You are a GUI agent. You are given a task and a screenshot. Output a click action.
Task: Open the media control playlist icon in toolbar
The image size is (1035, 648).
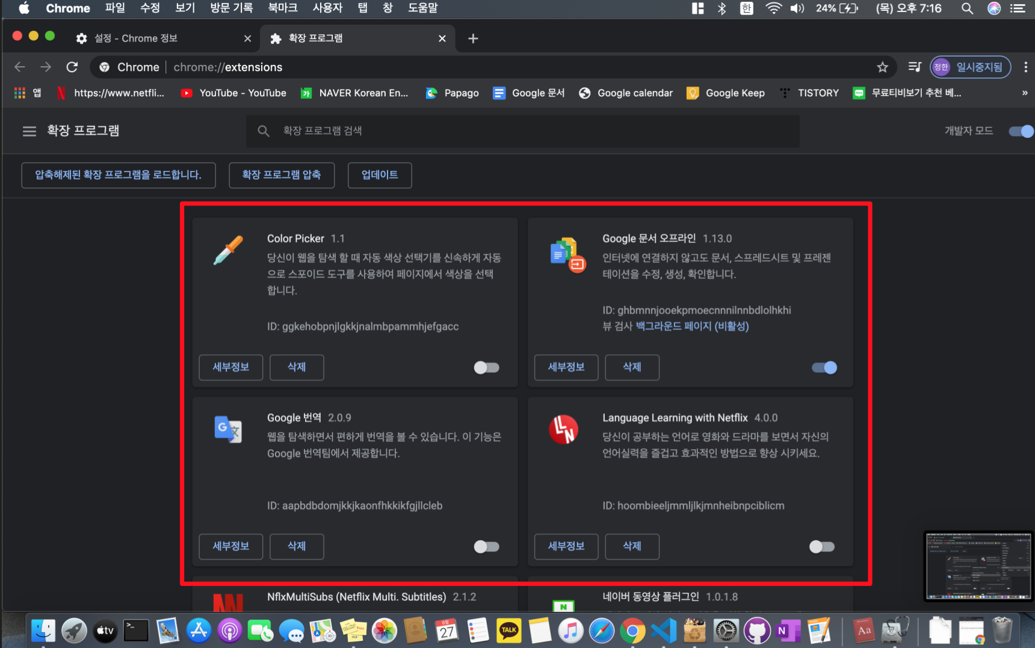pos(915,67)
